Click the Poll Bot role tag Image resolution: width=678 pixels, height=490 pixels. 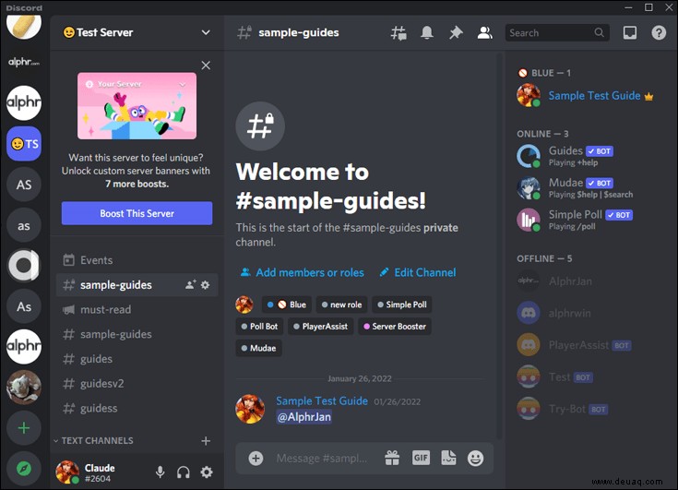coord(259,327)
